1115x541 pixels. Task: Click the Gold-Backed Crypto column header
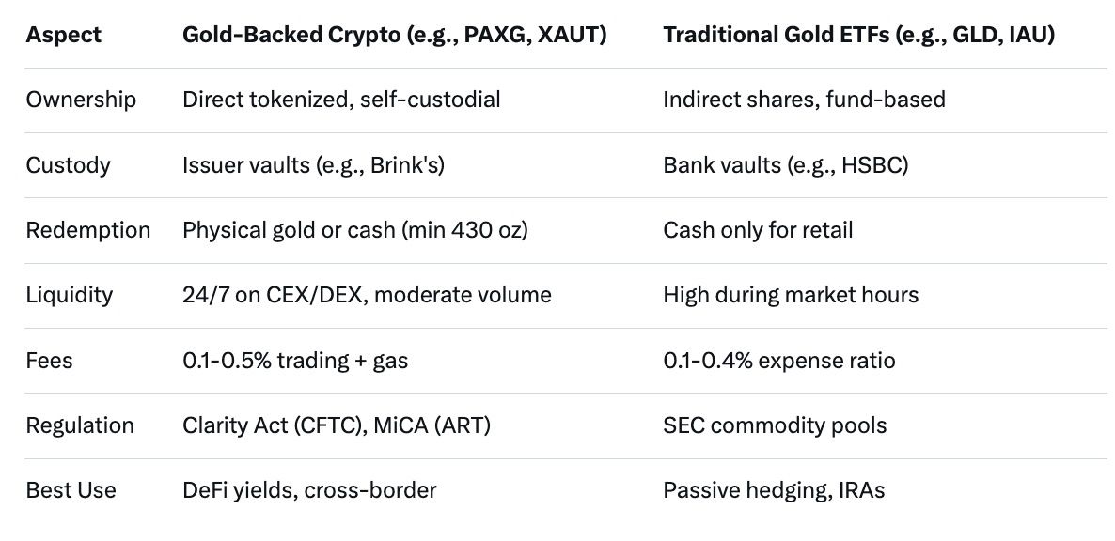(x=394, y=36)
